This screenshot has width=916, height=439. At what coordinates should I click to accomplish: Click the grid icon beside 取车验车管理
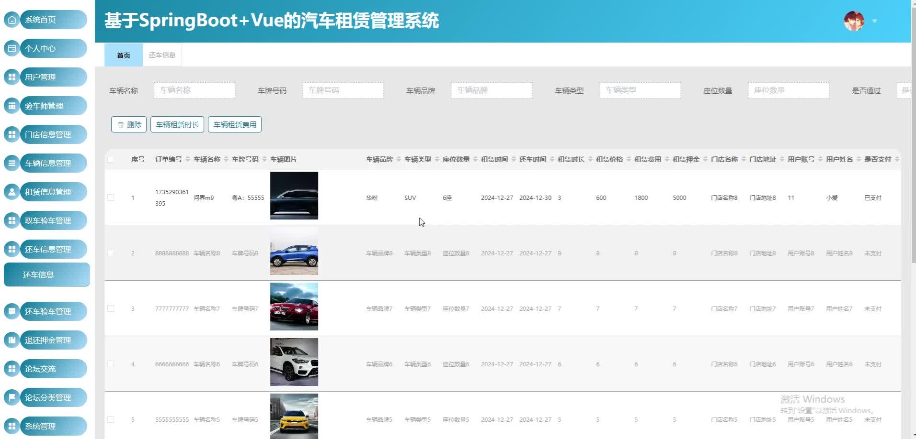[x=12, y=220]
